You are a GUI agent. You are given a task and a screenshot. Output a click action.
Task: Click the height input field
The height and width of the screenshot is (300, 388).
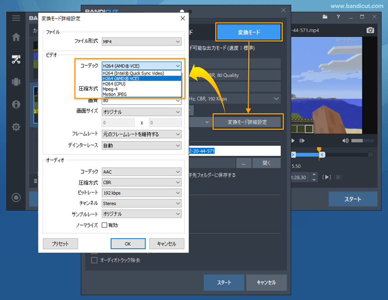click(x=165, y=123)
